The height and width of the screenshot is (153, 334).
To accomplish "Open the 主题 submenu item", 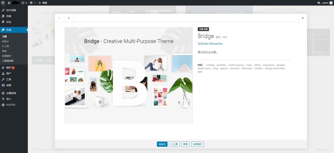I will pyautogui.click(x=4, y=36).
